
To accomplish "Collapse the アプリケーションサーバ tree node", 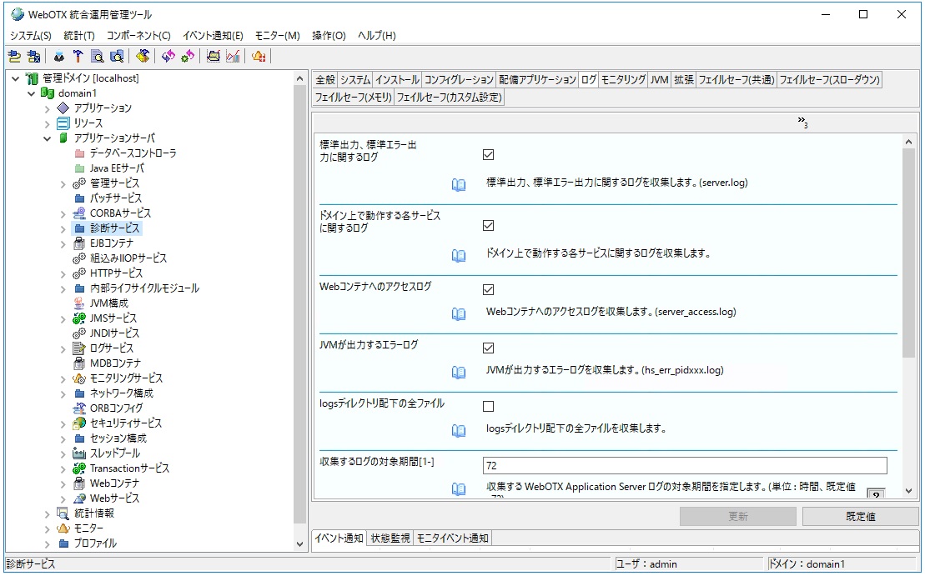I will (x=48, y=138).
